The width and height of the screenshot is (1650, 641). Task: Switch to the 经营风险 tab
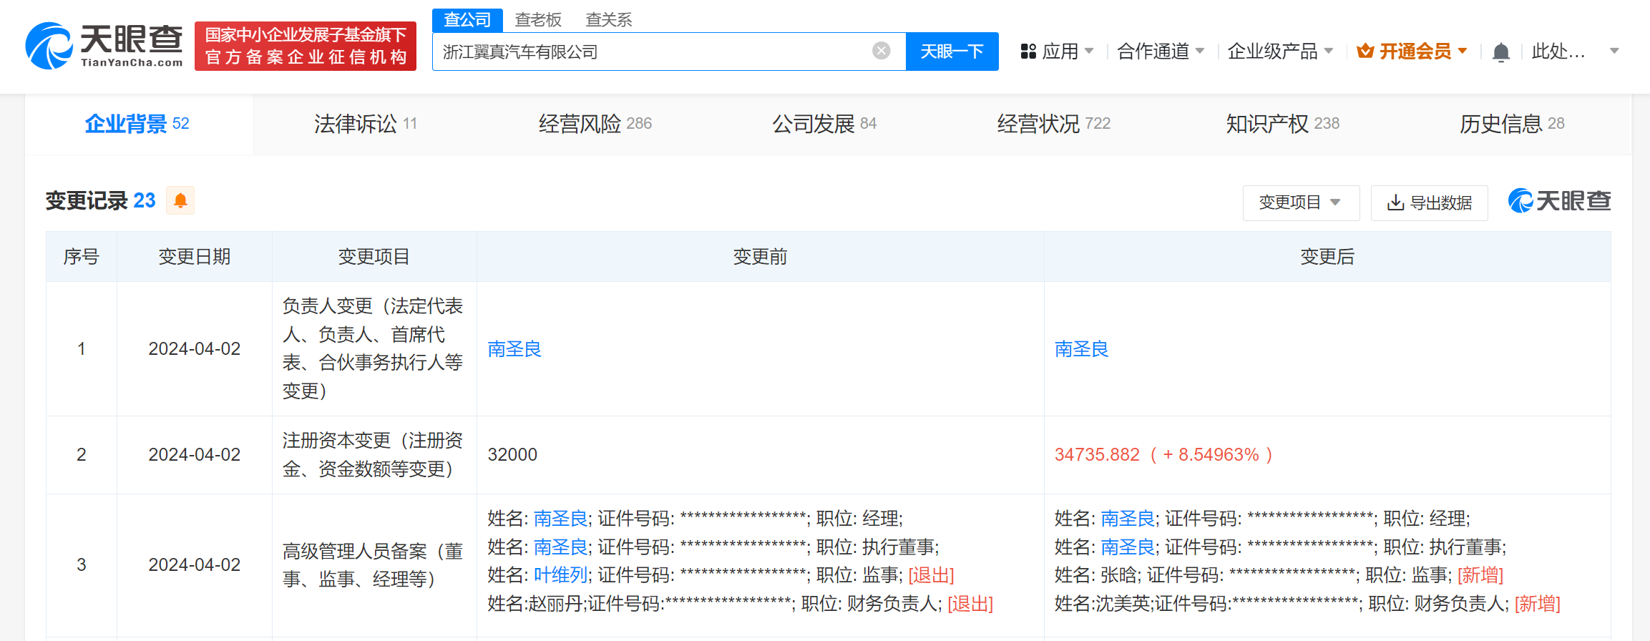point(595,124)
